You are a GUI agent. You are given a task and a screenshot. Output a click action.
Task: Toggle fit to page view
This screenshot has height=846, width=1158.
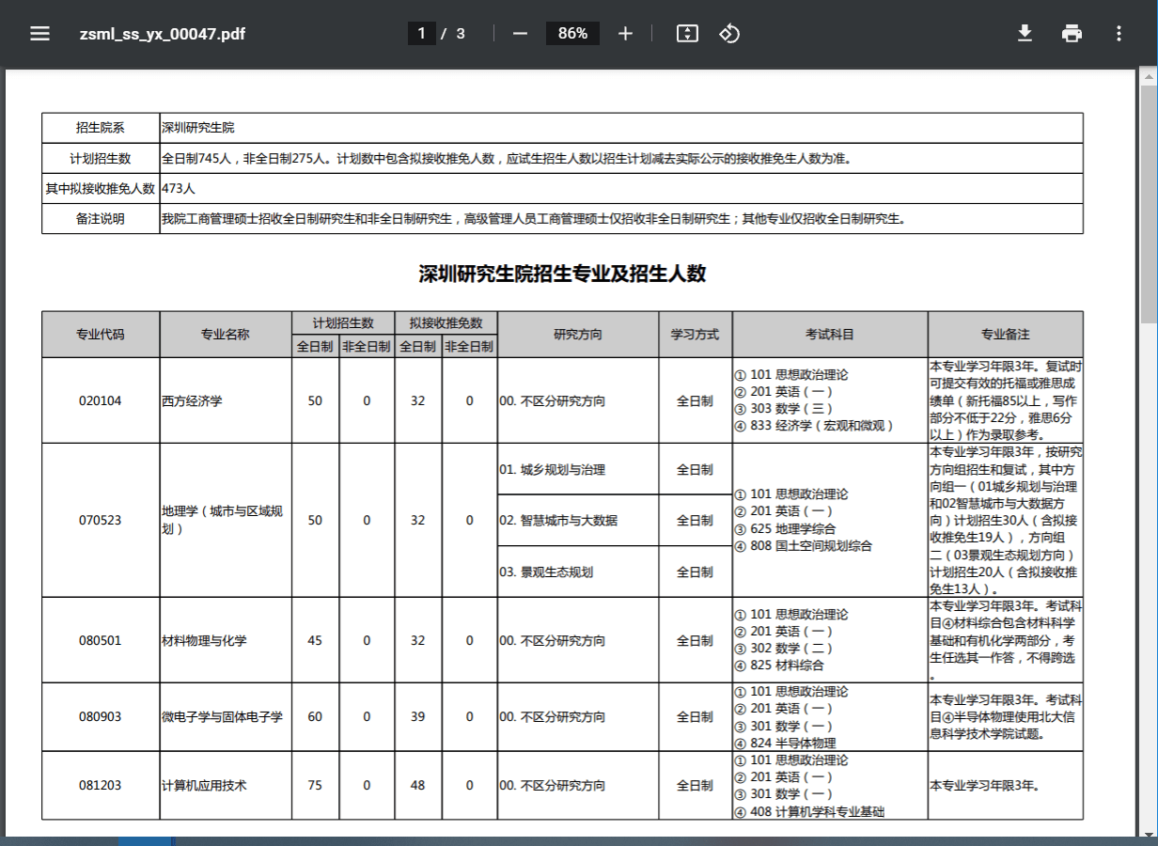687,34
